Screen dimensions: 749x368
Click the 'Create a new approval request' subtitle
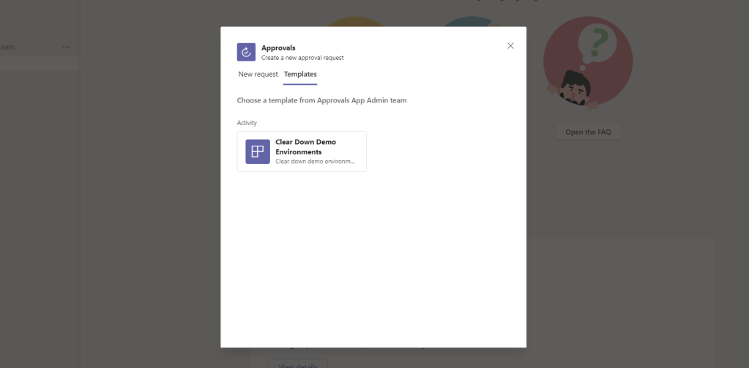(x=302, y=57)
